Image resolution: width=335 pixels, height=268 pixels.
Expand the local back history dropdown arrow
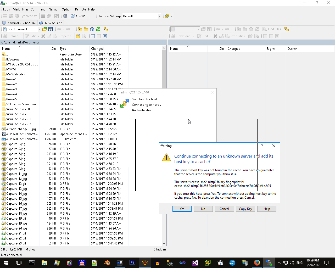coord(64,29)
